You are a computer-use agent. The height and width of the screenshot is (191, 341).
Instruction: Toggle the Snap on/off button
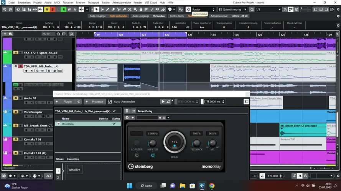[x=188, y=10]
